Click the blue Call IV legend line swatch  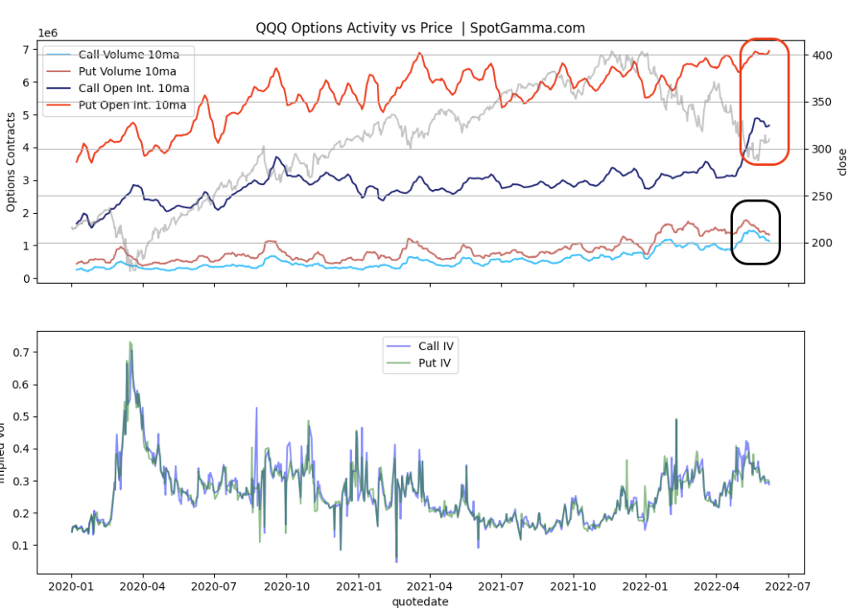pos(398,346)
